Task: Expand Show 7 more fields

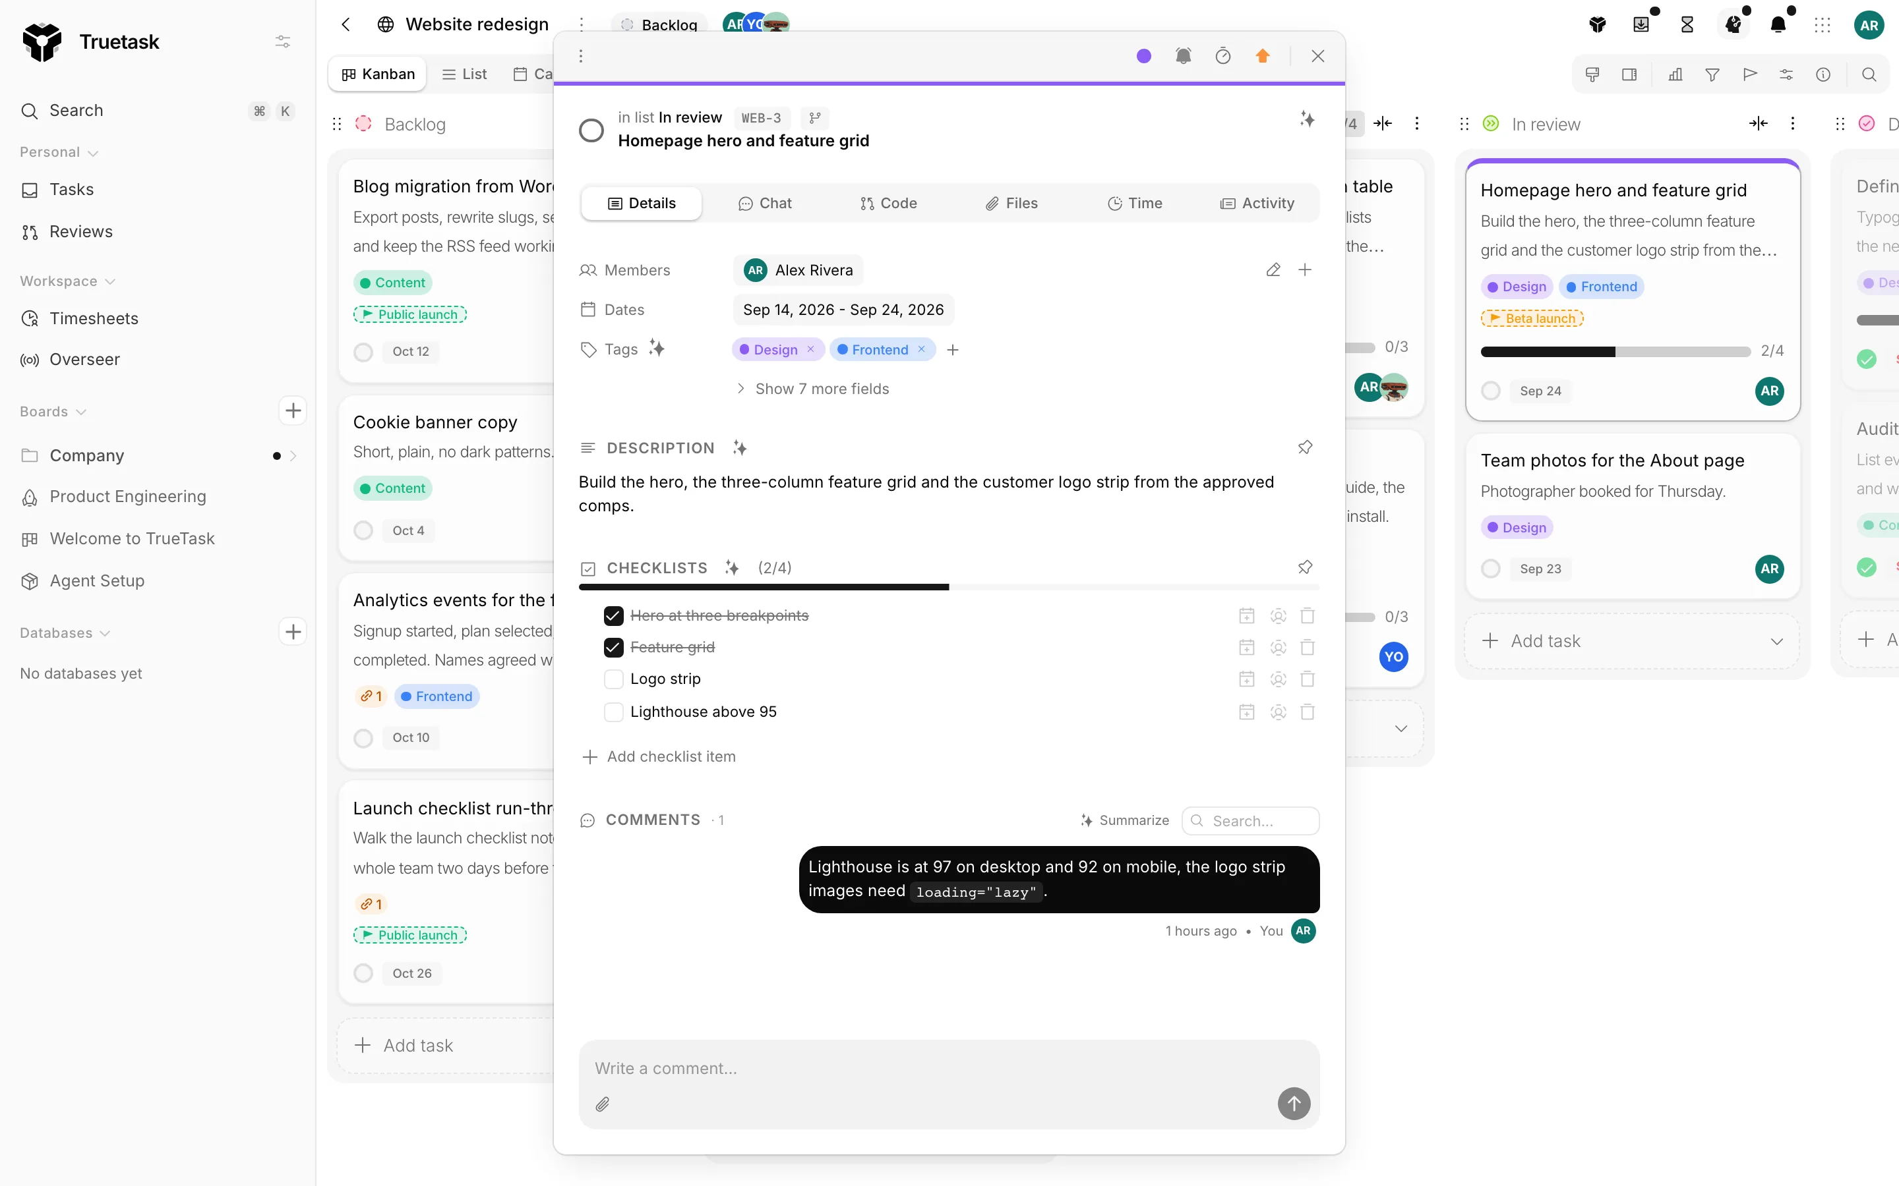Action: (813, 389)
